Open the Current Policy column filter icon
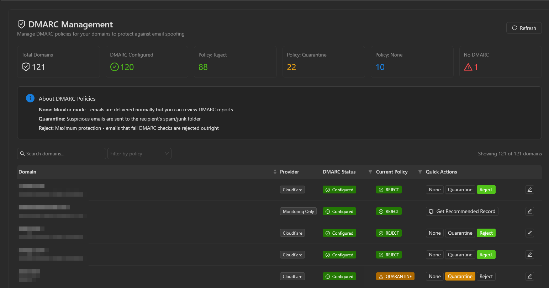This screenshot has height=288, width=549. (x=420, y=172)
